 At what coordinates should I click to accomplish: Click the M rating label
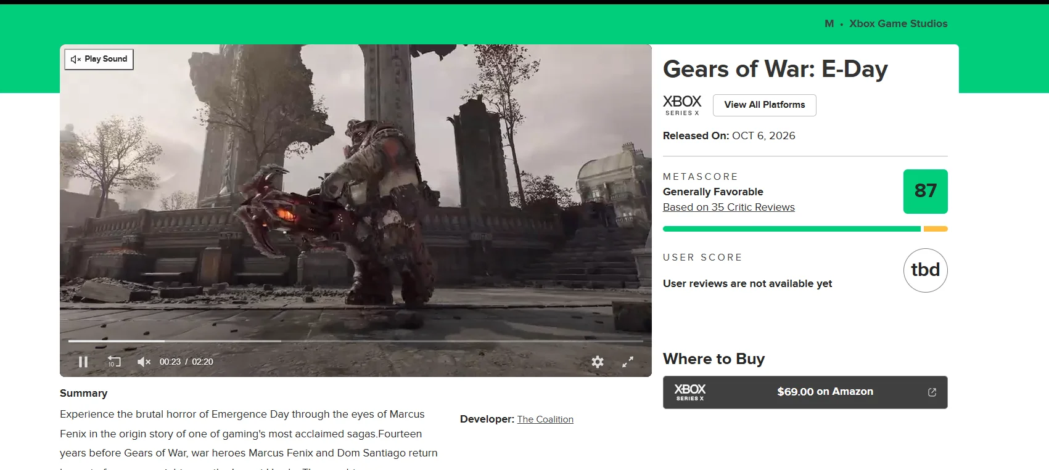tap(829, 23)
